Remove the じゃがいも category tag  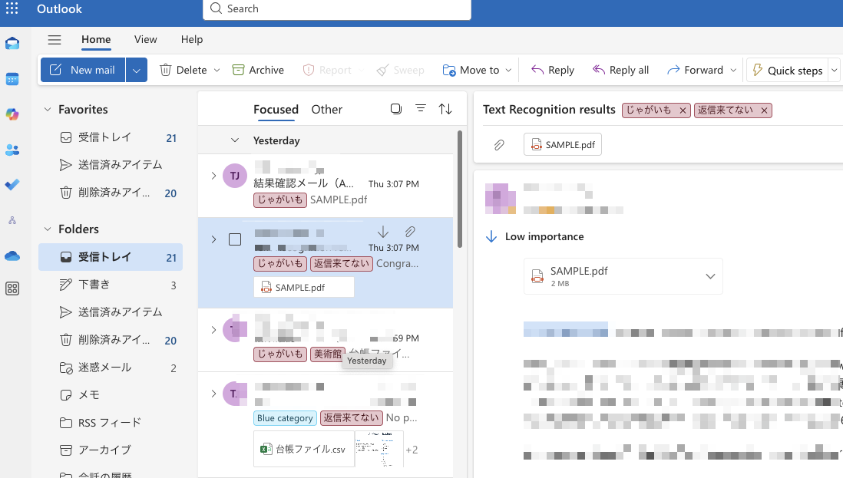coord(683,110)
